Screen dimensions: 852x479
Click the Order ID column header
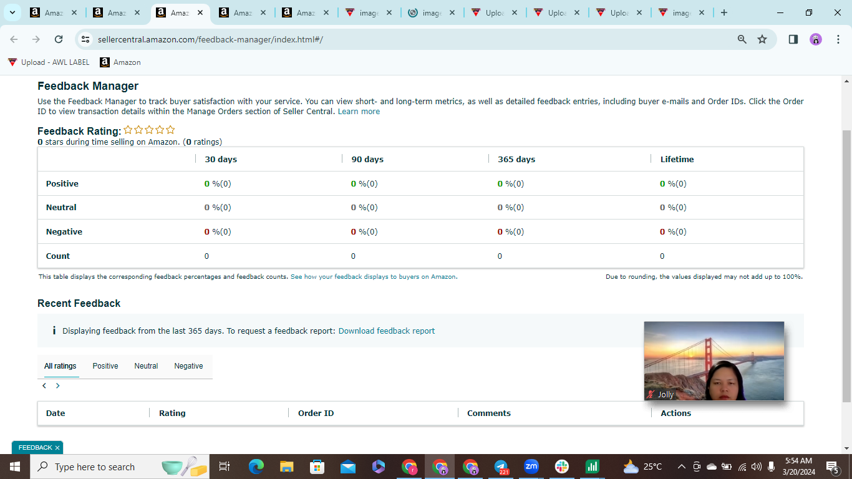pyautogui.click(x=316, y=413)
